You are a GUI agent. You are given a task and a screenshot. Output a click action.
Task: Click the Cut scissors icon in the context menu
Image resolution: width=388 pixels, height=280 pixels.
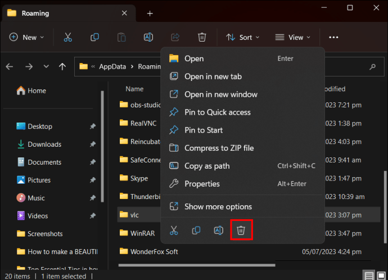[x=174, y=231]
